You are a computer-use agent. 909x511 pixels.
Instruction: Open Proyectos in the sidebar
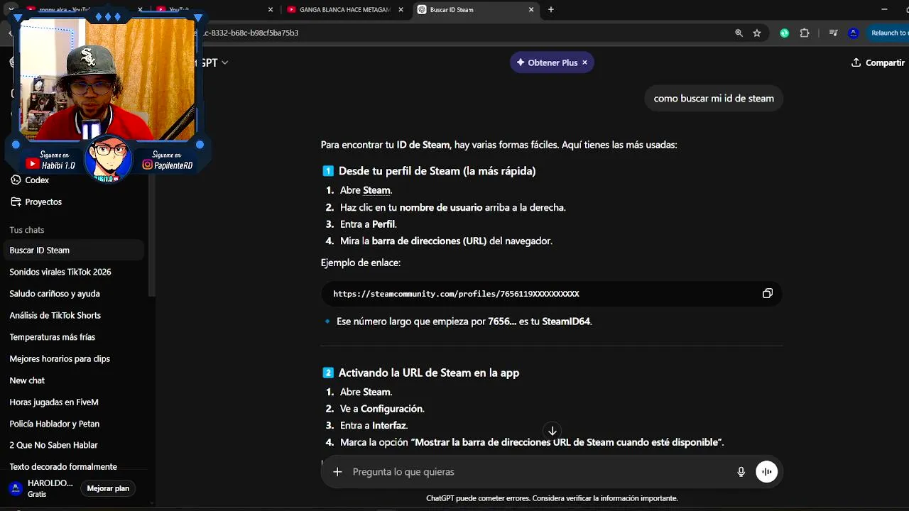36,202
